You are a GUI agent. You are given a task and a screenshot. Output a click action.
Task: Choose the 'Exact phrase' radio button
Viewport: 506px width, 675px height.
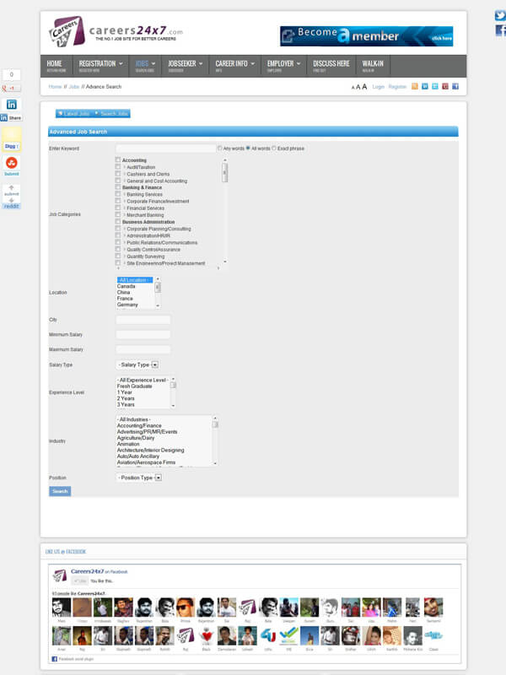coord(274,148)
